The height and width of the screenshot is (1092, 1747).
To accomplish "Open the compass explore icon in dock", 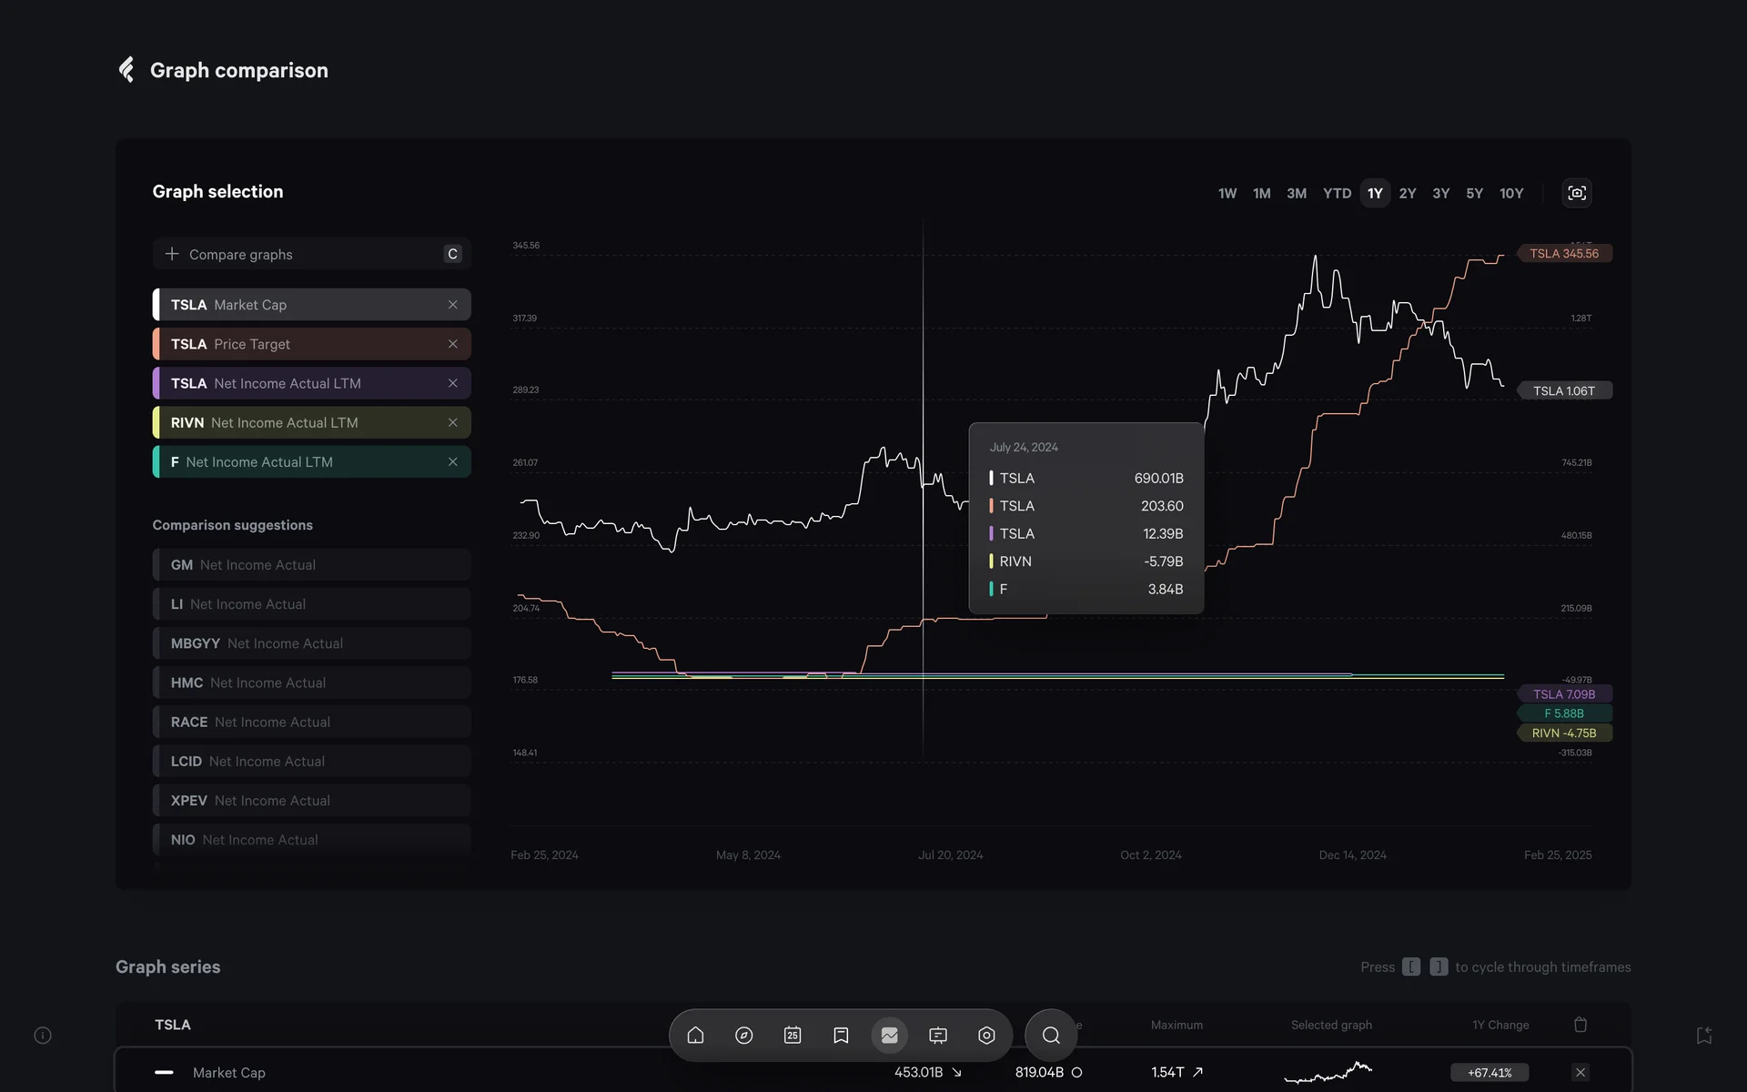I will point(743,1035).
